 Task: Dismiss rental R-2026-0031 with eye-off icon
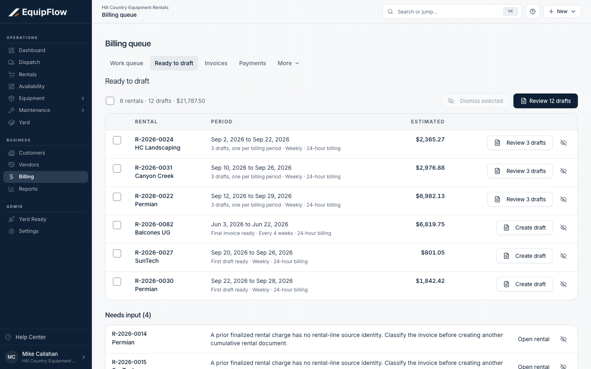[564, 171]
